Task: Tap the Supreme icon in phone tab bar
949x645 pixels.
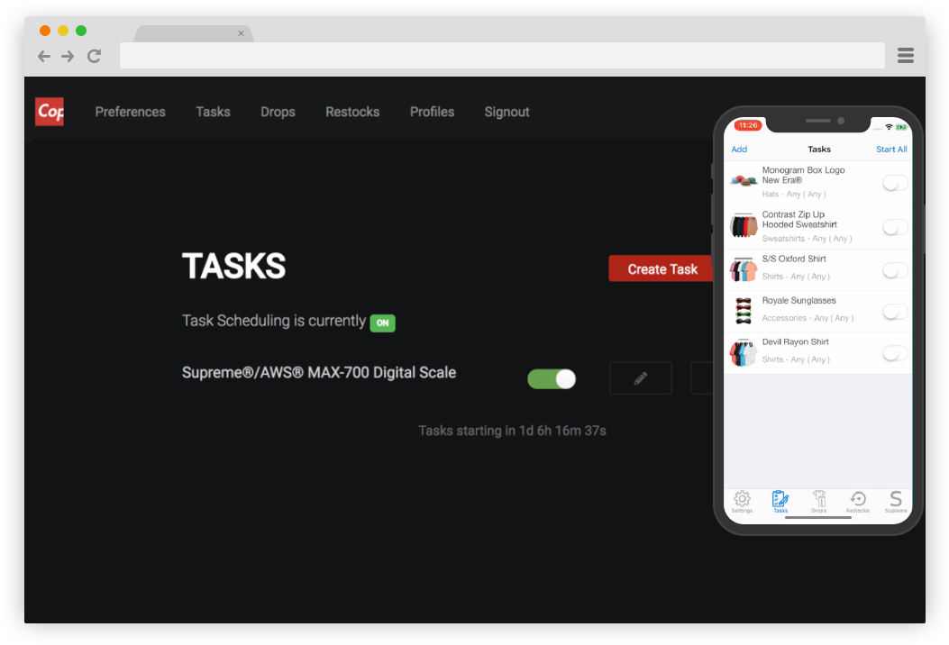Action: (x=895, y=501)
